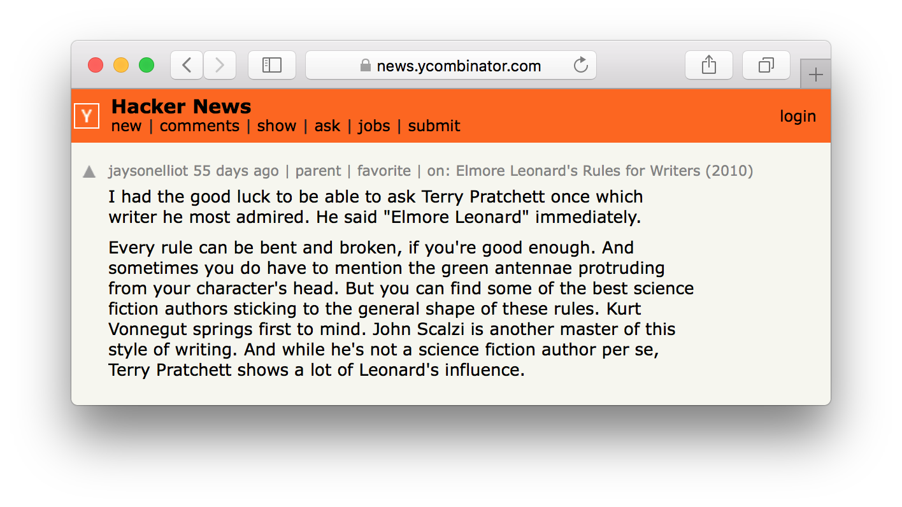Click the 'submit' navigation link
This screenshot has height=507, width=902.
click(x=434, y=126)
